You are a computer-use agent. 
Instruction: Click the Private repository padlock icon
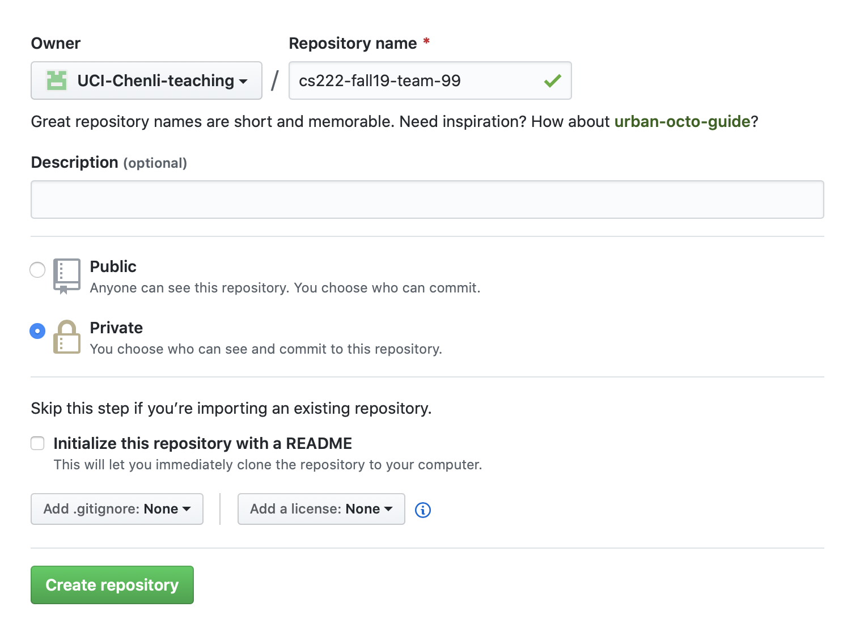click(66, 338)
